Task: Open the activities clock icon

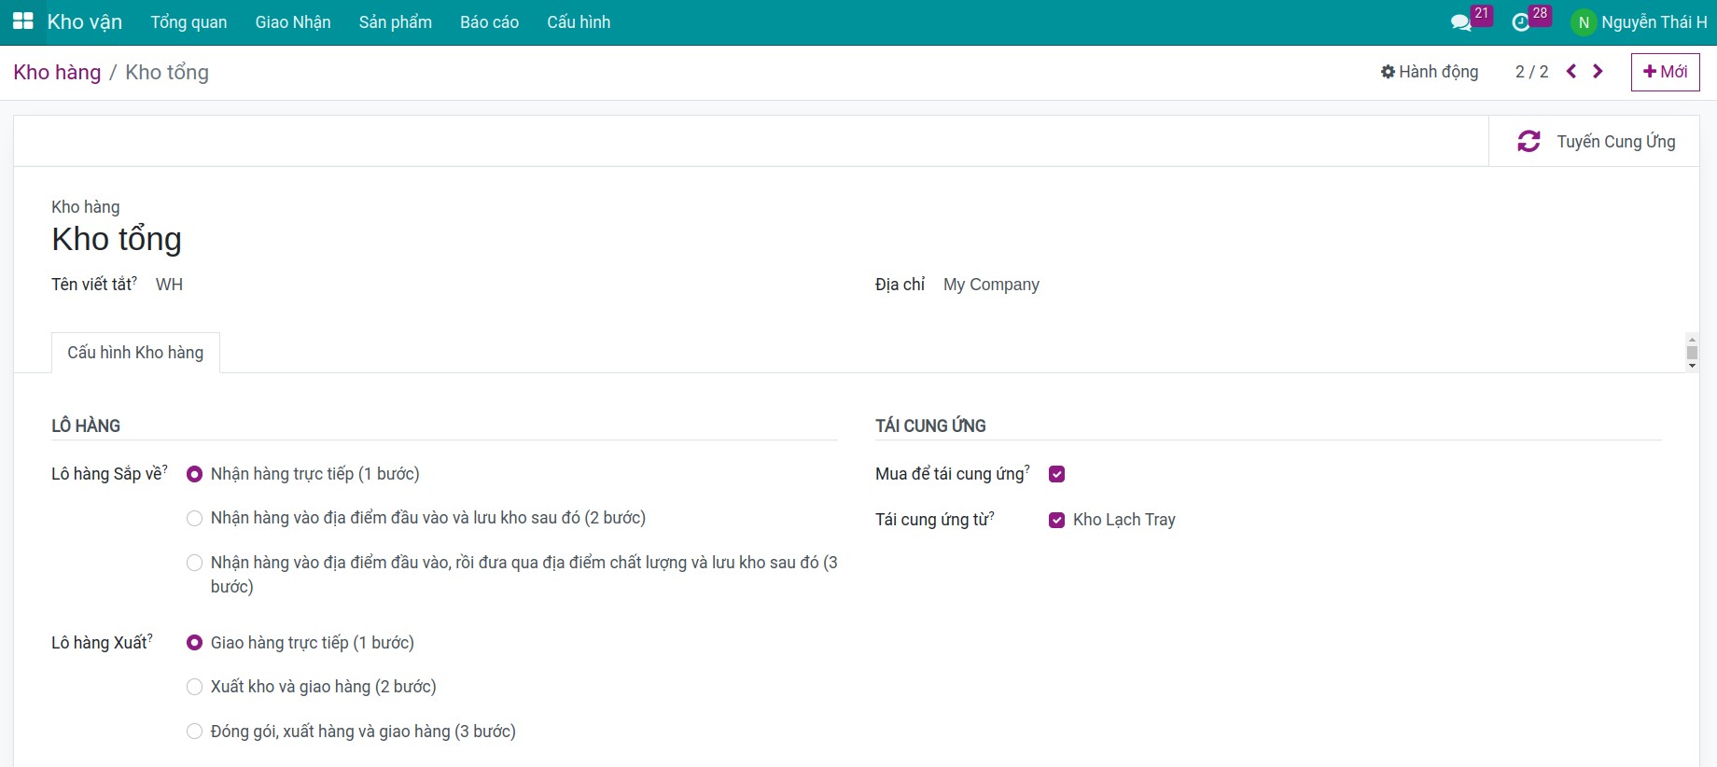Action: (x=1521, y=22)
